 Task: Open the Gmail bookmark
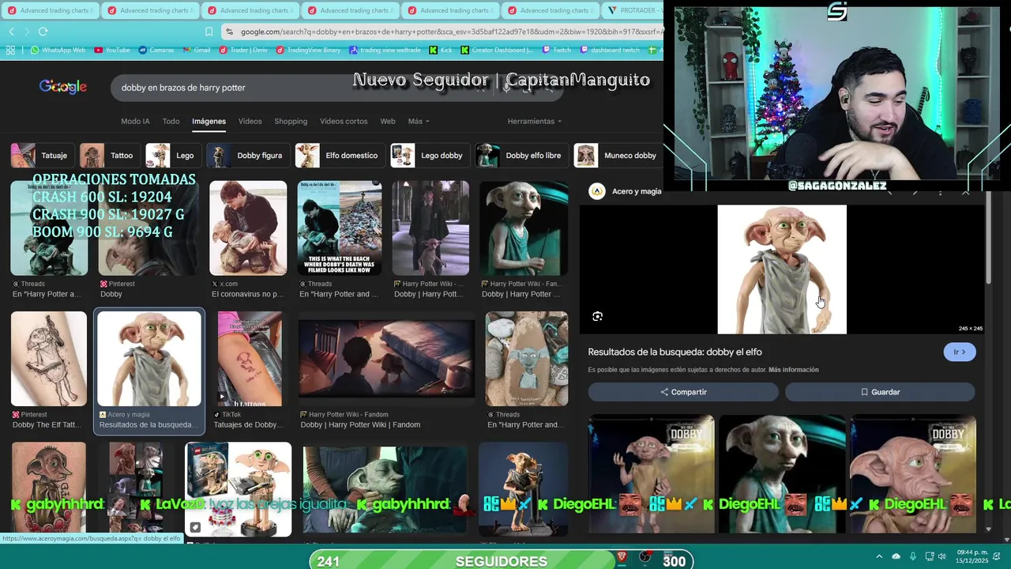[197, 50]
